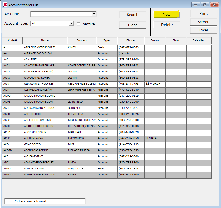Select AAA C3535 (LOCKPORT) name cell
This screenshot has width=221, height=208.
45,72
